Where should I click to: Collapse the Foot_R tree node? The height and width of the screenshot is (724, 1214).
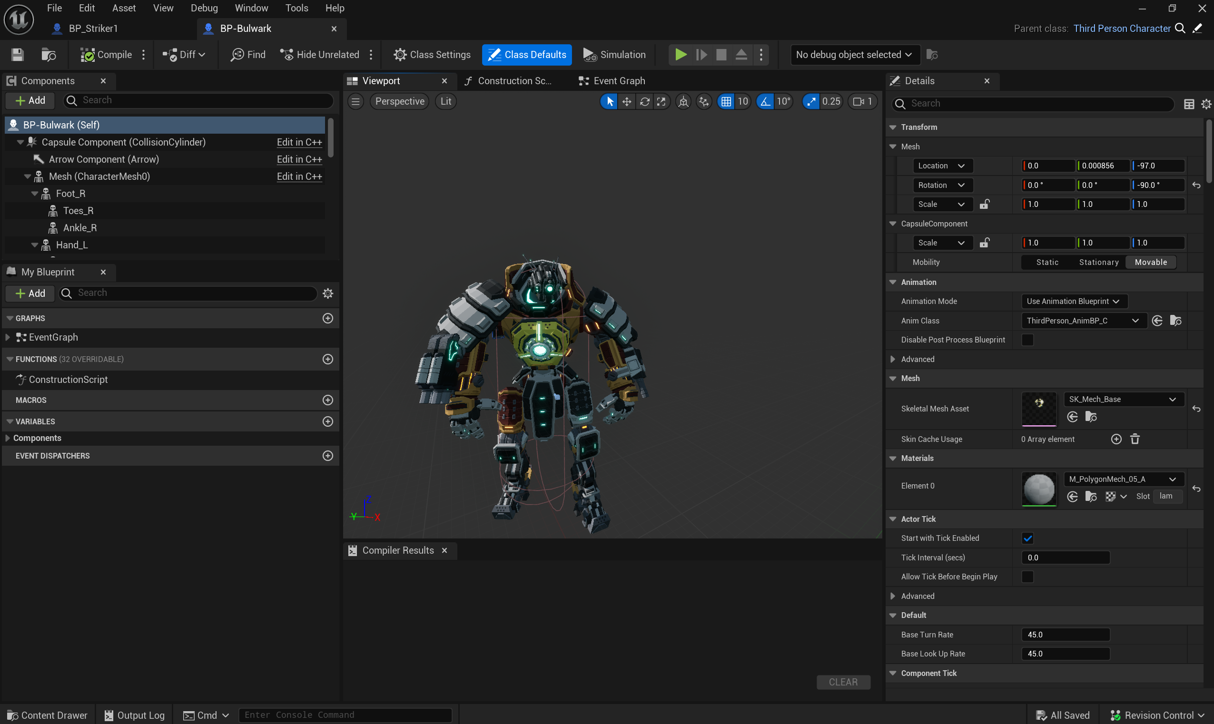pos(35,194)
